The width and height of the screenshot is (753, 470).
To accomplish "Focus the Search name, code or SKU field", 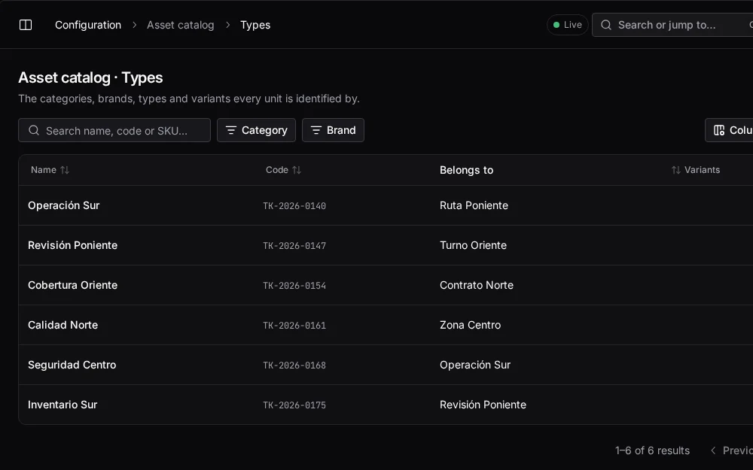I will [114, 130].
